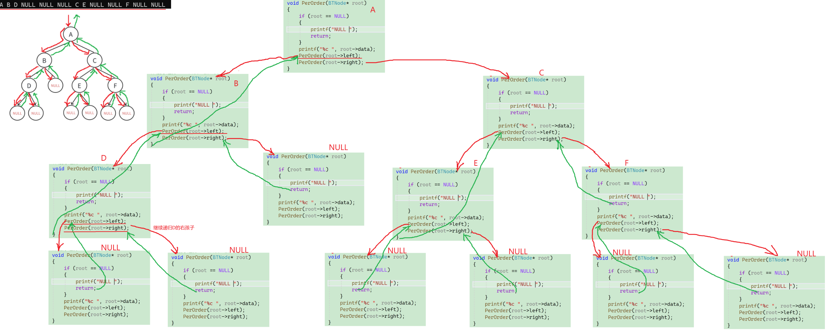832x331 pixels.
Task: Click the leftmost NULL leaf under node D
Action: (17, 113)
